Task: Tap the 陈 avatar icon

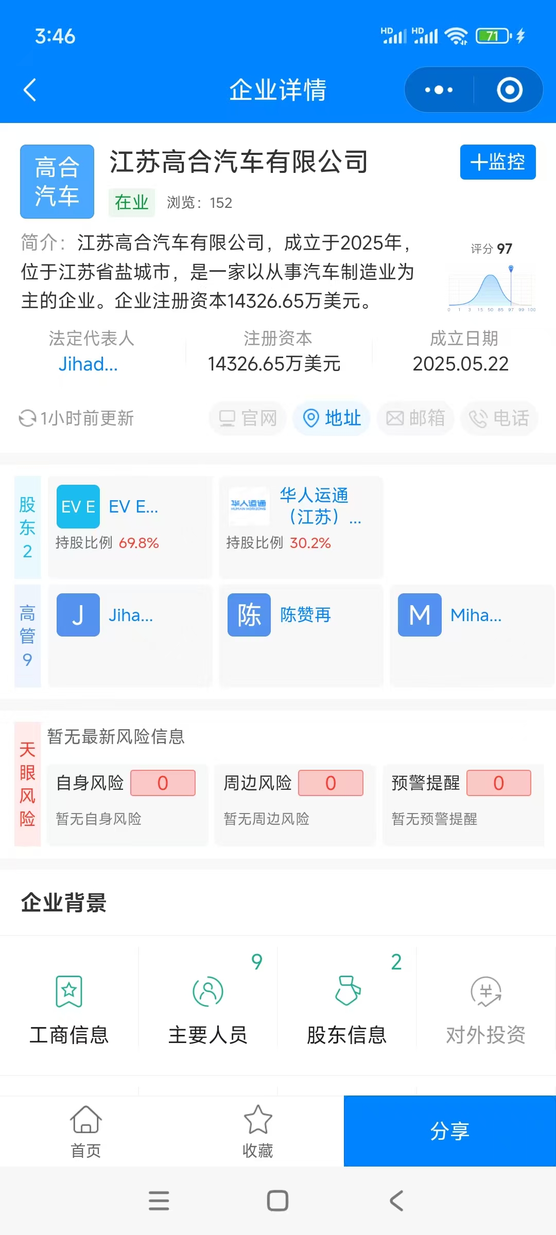Action: (249, 615)
